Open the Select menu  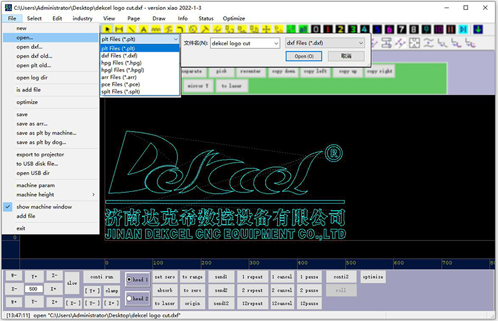point(34,19)
